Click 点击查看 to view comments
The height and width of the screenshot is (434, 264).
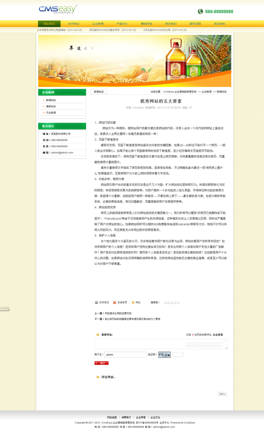tap(218, 335)
